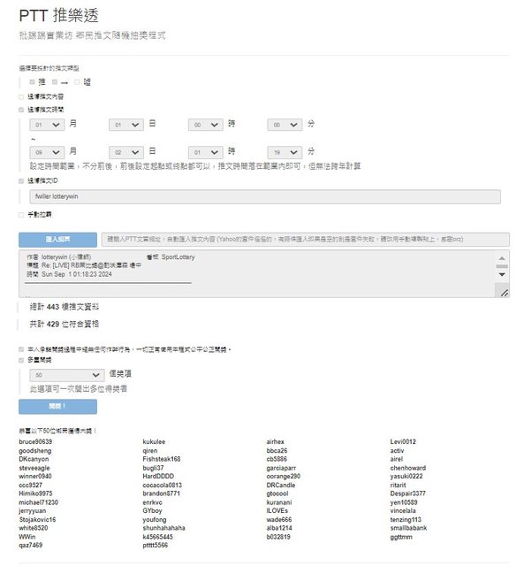Toggle the 噓 comment type checkbox

point(77,81)
